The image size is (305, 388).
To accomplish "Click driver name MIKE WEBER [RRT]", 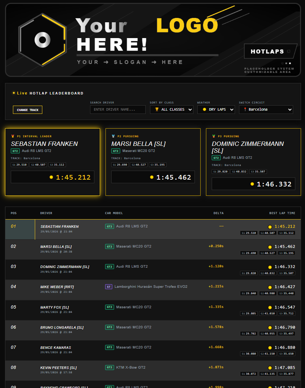I will [x=57, y=287].
